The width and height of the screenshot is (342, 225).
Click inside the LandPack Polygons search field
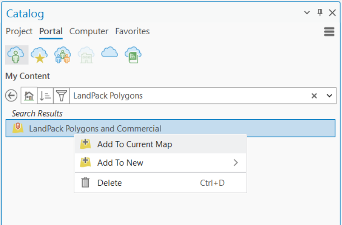tap(187, 96)
